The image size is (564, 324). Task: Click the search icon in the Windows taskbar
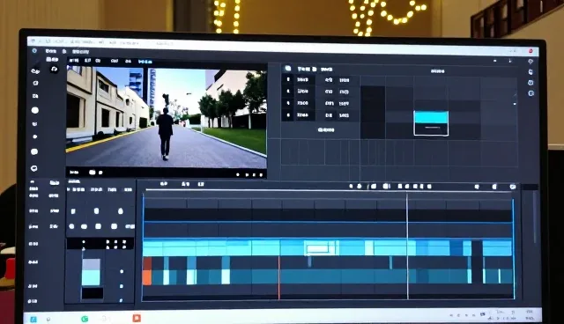click(x=48, y=319)
